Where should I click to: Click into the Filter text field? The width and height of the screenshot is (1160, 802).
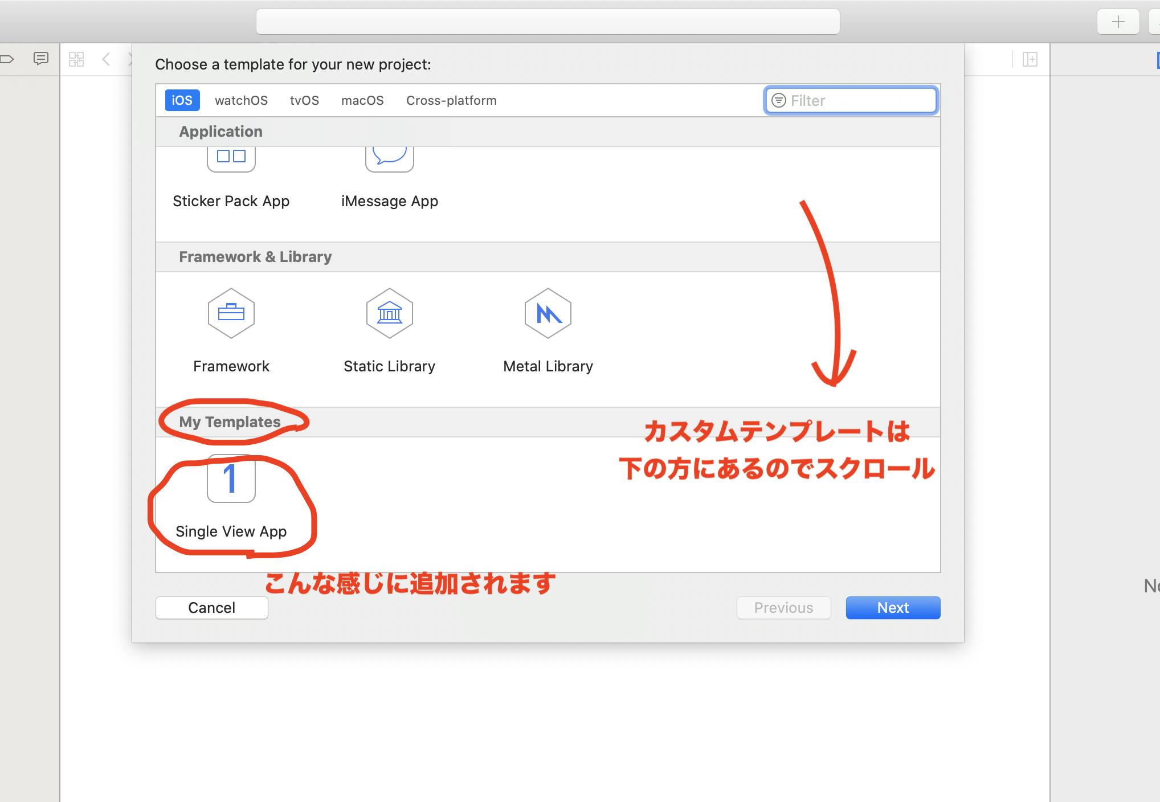point(860,101)
